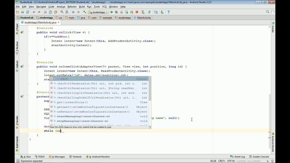Image resolution: width=290 pixels, height=163 pixels.
Task: Click the Paste toolbar icon
Action: (x=55, y=12)
